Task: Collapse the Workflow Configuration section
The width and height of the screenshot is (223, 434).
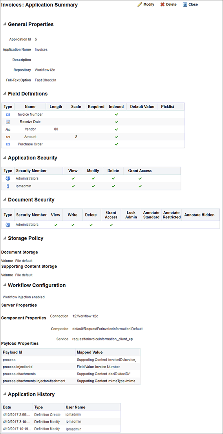Action: pyautogui.click(x=4, y=285)
